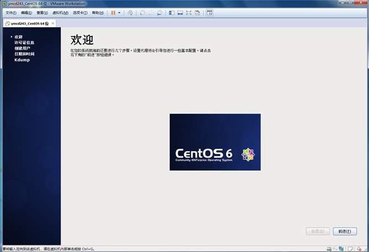Select Kdump step in the sidebar

pos(22,60)
